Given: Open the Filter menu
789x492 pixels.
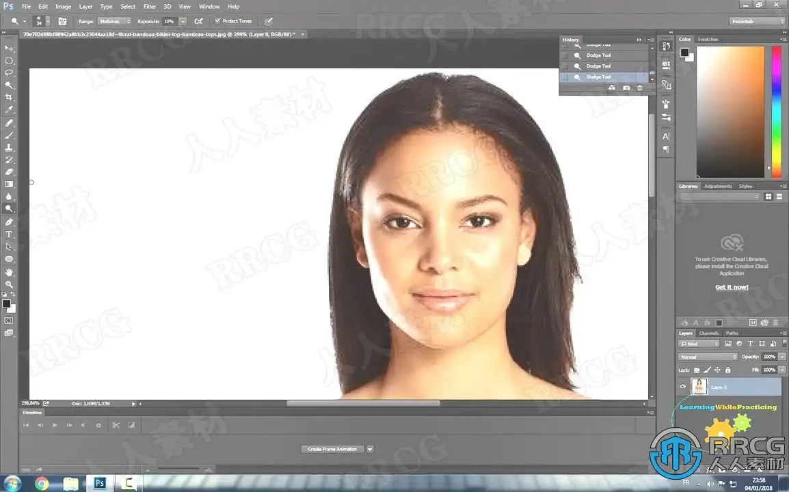Looking at the screenshot, I should (x=150, y=7).
